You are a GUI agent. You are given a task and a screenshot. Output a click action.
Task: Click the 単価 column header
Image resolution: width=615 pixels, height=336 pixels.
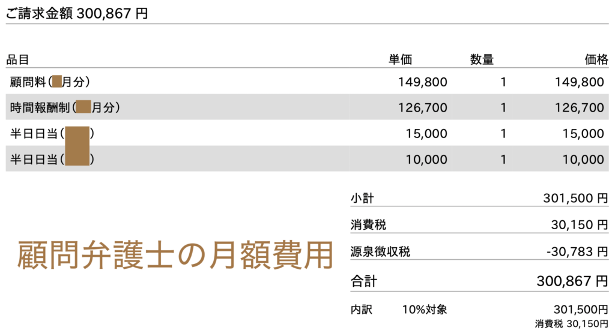[401, 59]
